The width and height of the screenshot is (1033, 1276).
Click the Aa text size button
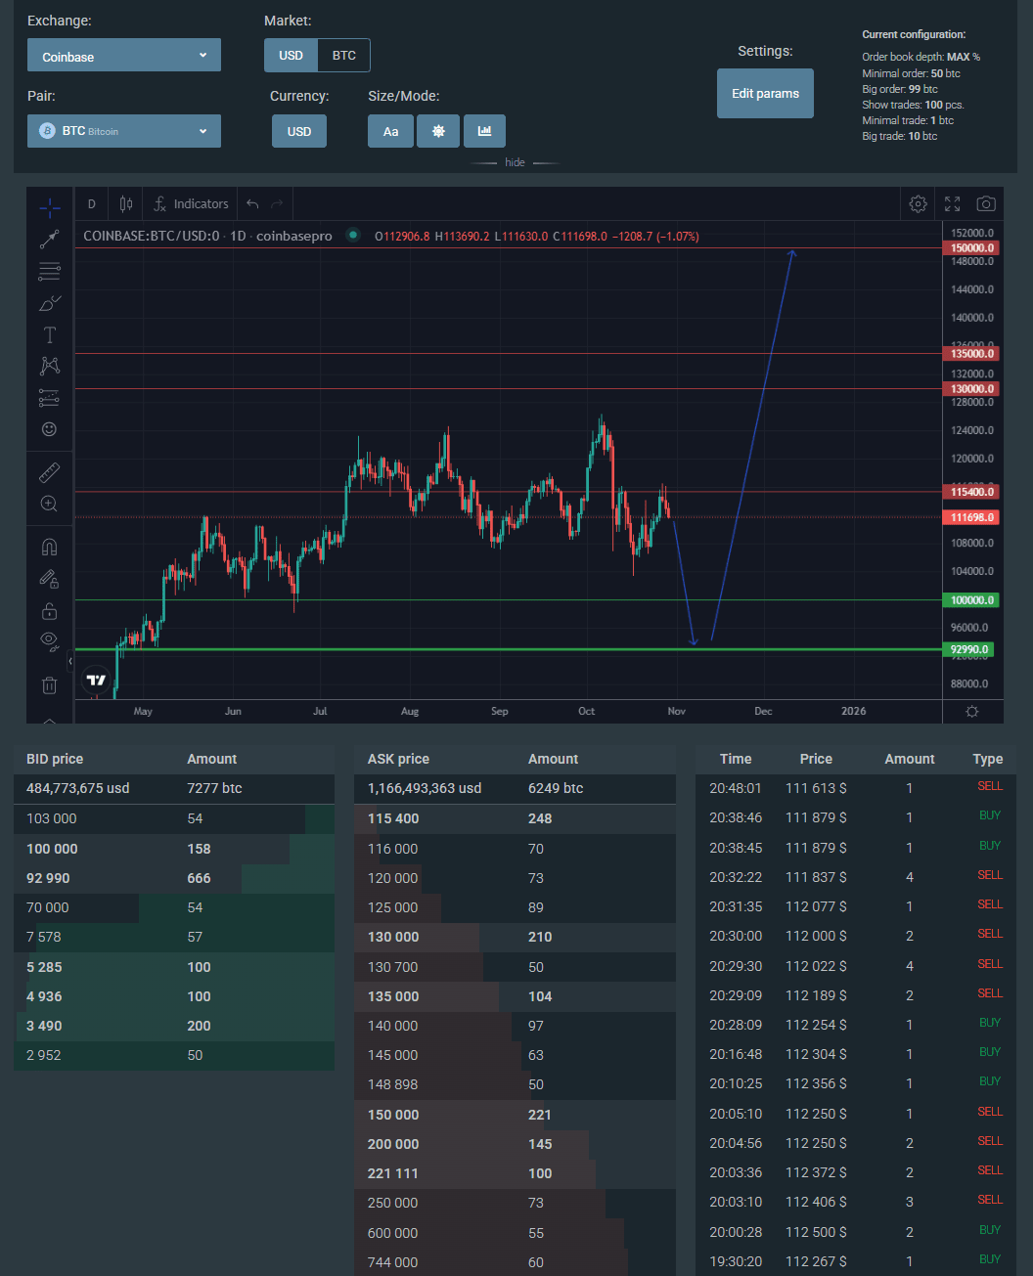click(x=390, y=131)
